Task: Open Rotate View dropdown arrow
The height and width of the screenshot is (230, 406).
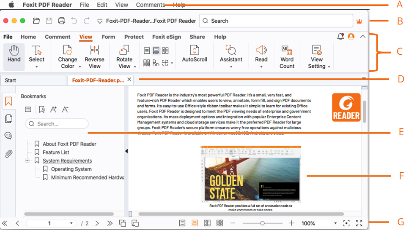Action: pyautogui.click(x=135, y=67)
